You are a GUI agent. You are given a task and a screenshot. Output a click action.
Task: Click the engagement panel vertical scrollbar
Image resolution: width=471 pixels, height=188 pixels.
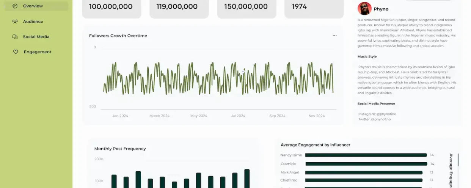tap(458, 160)
